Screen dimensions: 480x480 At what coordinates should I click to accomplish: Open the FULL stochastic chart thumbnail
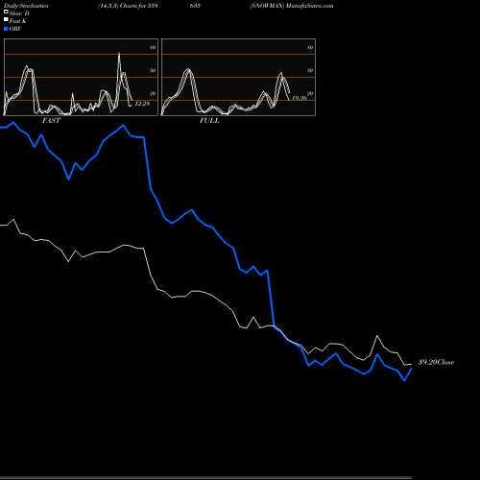238,77
